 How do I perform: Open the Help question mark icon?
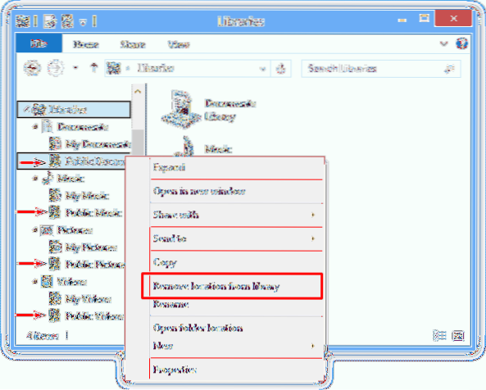click(462, 43)
